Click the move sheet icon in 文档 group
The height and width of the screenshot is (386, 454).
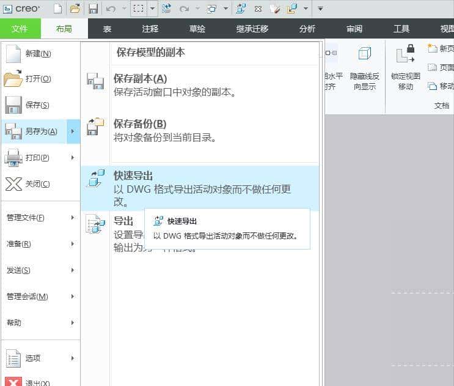click(432, 86)
